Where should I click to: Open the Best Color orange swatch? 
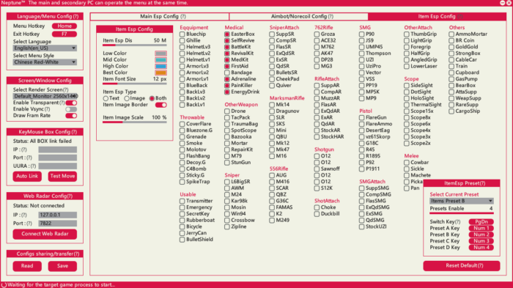(x=160, y=73)
